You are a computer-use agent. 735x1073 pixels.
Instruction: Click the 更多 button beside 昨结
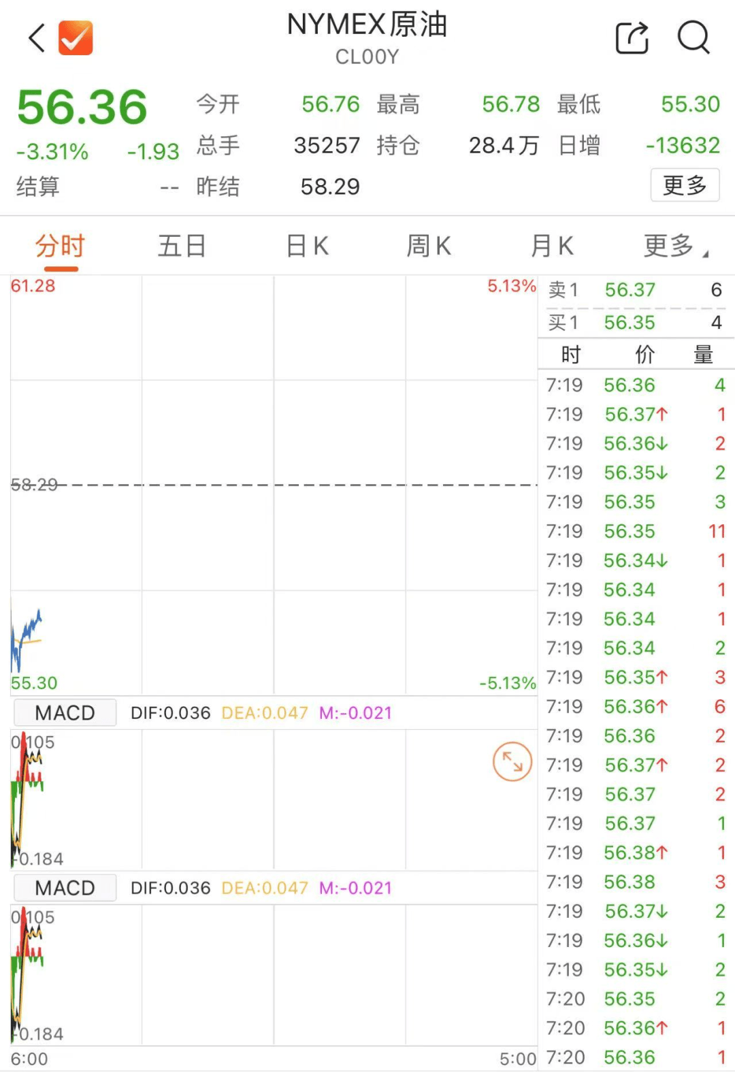685,185
